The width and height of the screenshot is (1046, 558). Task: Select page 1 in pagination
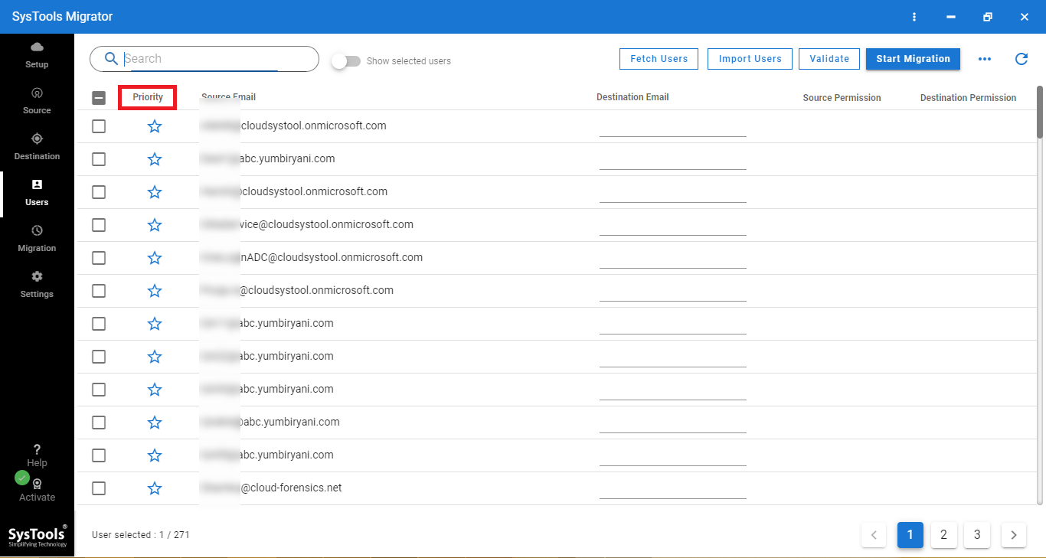click(x=910, y=535)
